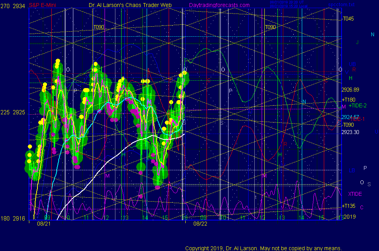Click the red "S&P E-Mini" chart title
Image resolution: width=379 pixels, height=251 pixels.
(42, 5)
